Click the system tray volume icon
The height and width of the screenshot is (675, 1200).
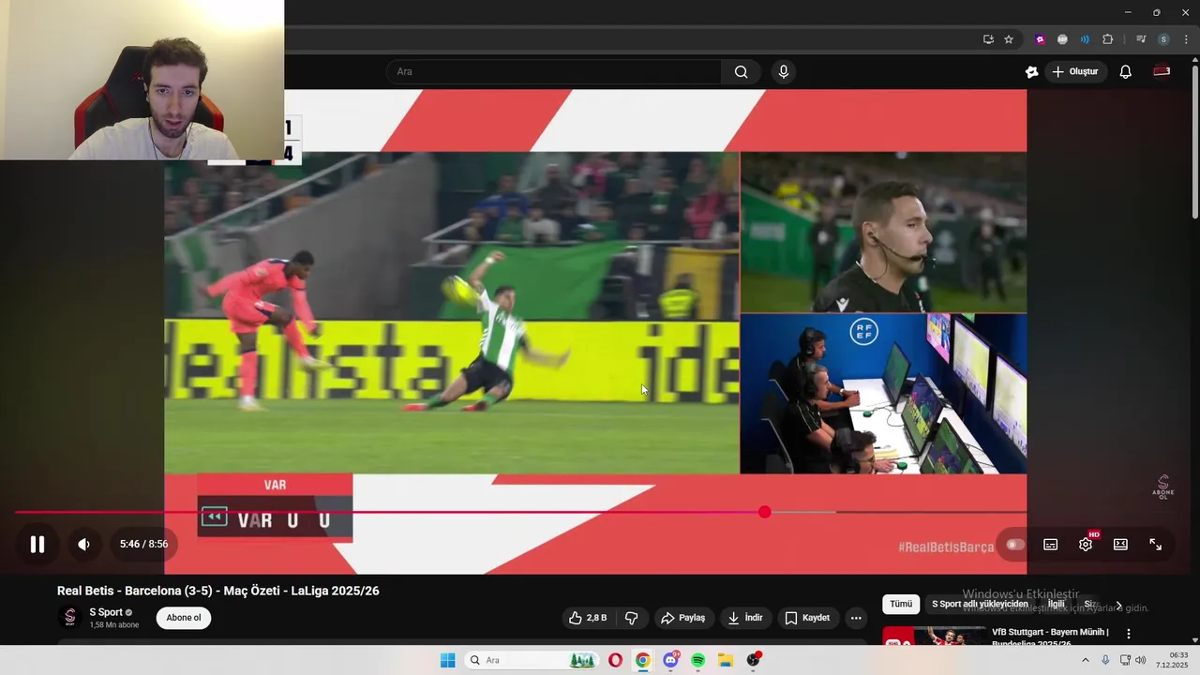tap(1141, 660)
